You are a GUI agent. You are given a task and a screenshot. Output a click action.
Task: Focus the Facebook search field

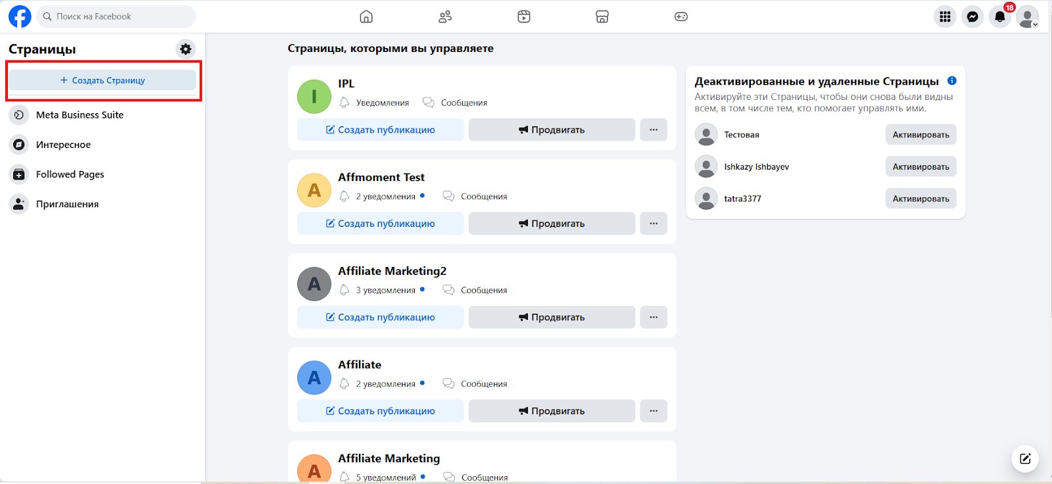[x=117, y=16]
